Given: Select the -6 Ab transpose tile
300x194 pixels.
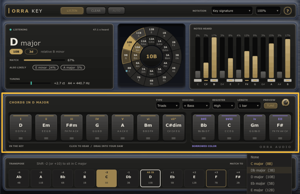Looking at the screenshot, I should pyautogui.click(x=19, y=178).
